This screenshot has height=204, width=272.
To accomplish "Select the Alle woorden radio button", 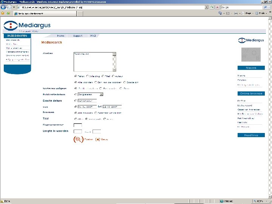I will (x=76, y=82).
